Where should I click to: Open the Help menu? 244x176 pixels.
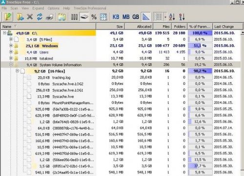[66, 8]
